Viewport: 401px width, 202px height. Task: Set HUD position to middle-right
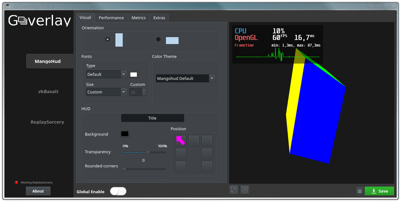pos(207,154)
